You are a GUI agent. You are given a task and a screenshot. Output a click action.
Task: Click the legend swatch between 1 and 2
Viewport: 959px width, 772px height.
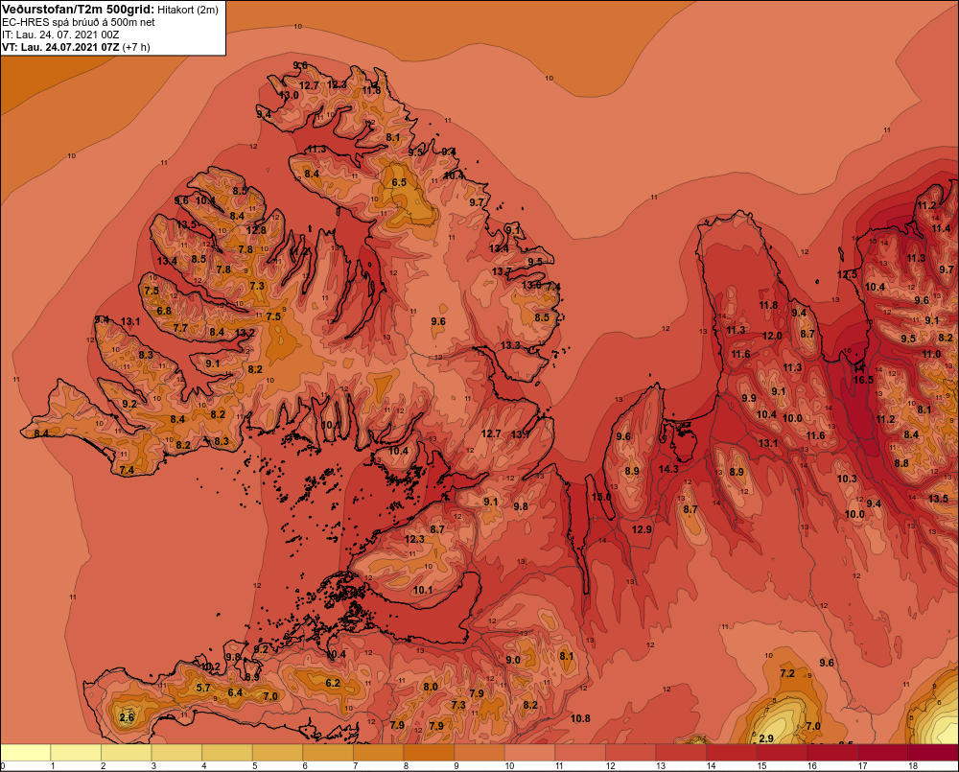76,752
